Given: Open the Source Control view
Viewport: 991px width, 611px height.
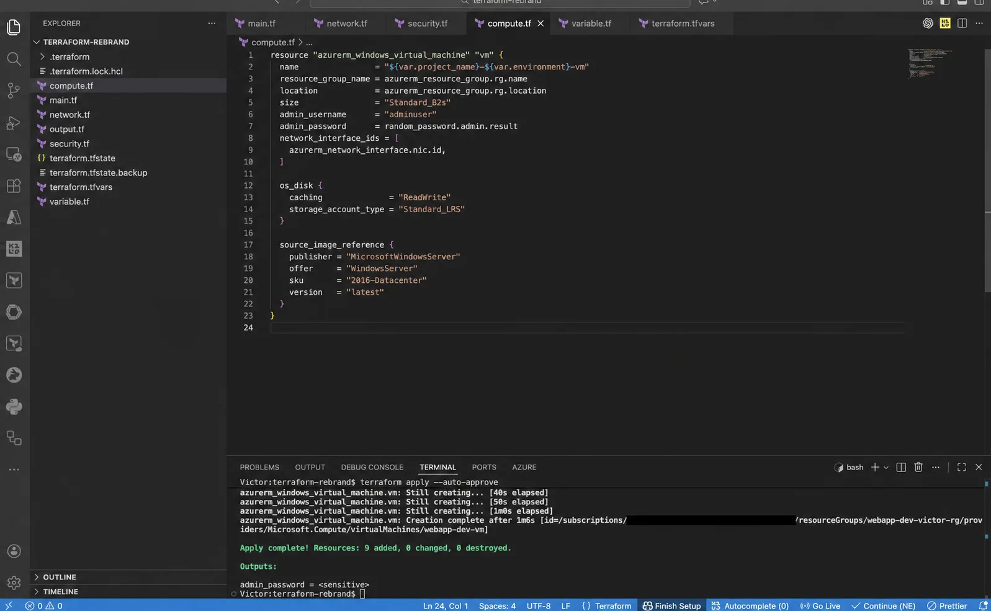Looking at the screenshot, I should (x=14, y=91).
